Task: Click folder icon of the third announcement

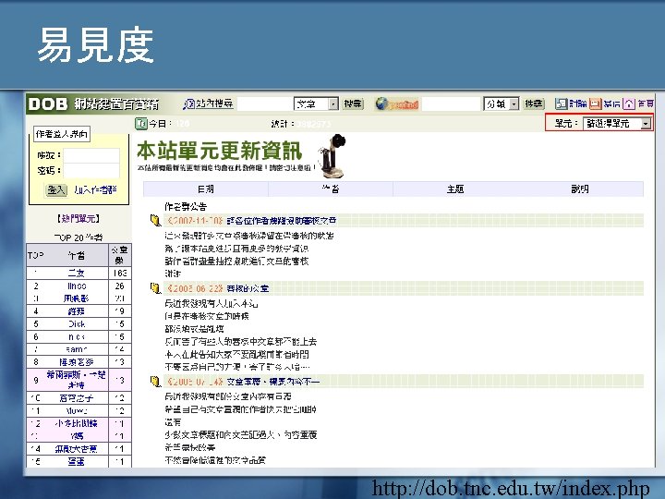Action: point(156,381)
